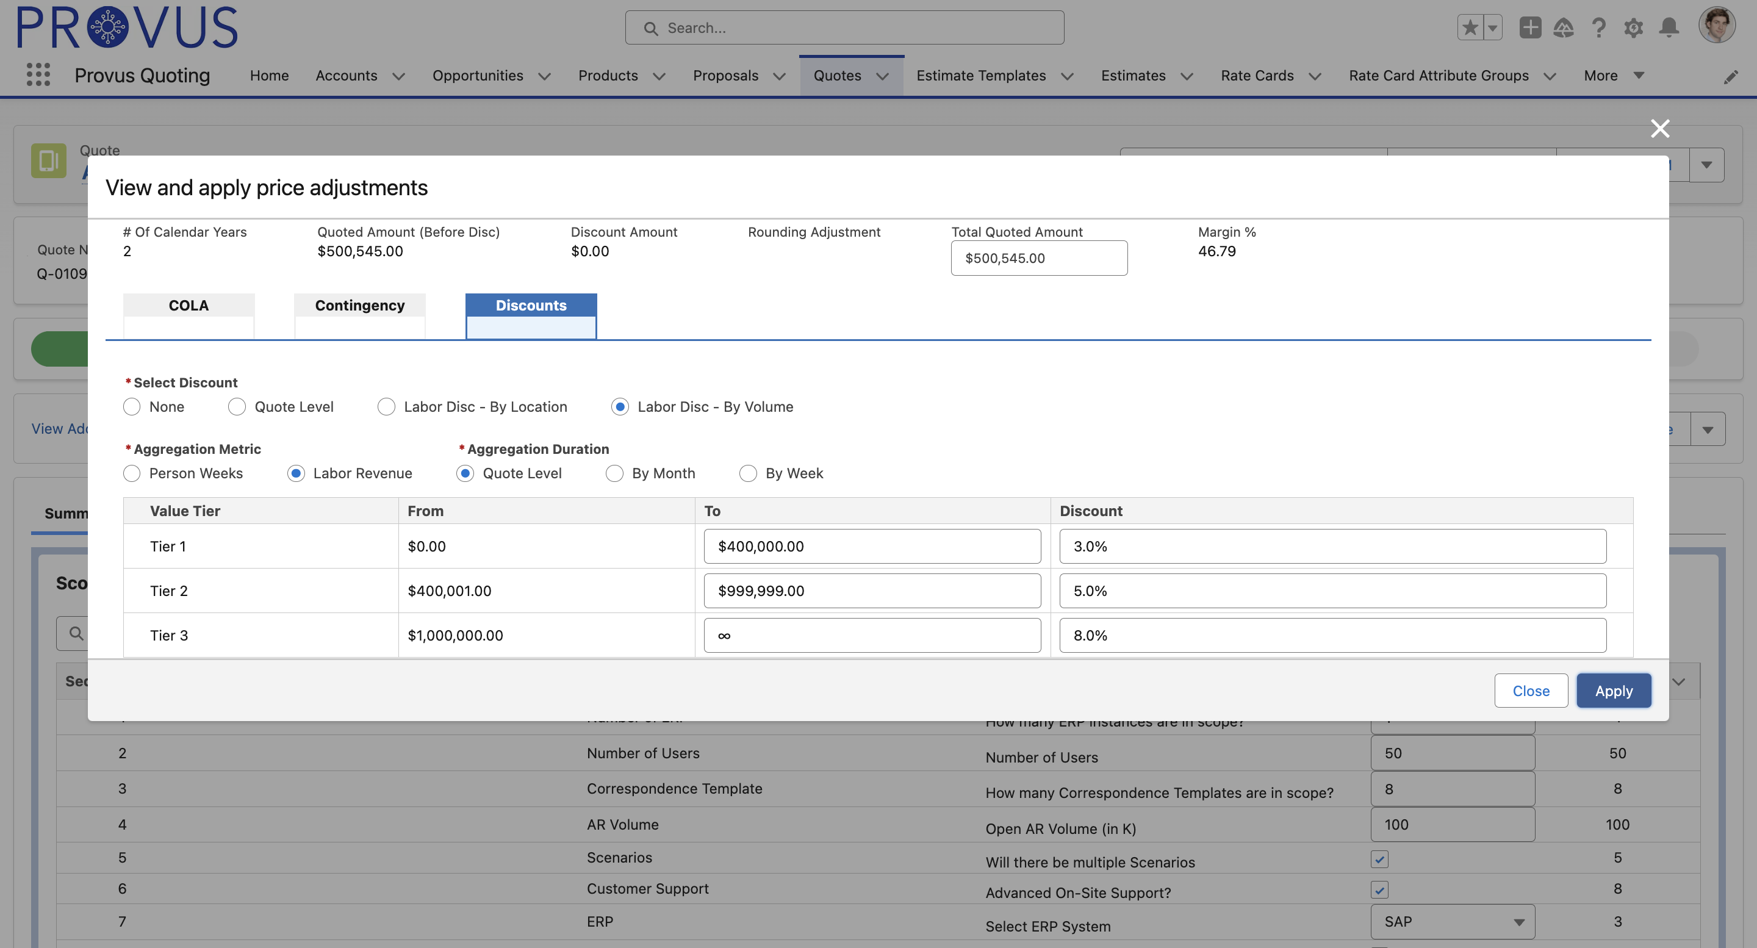This screenshot has width=1757, height=948.
Task: Open the Setup gear icon
Action: [1634, 27]
